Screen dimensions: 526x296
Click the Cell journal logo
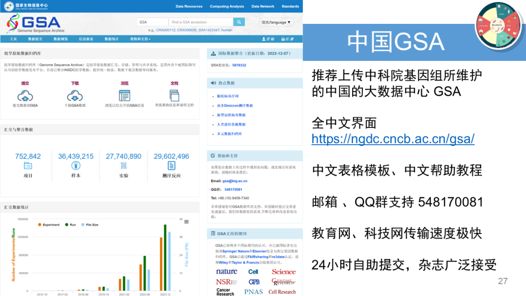(x=253, y=272)
